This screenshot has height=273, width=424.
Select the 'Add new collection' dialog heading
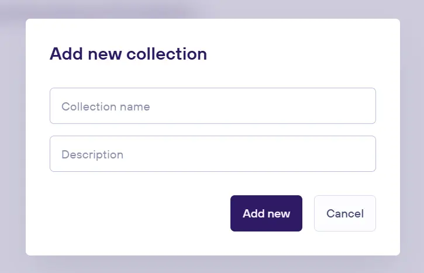(x=128, y=54)
